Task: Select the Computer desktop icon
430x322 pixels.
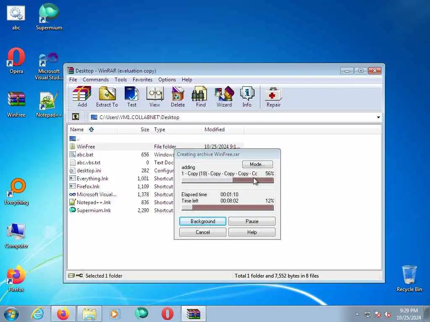Action: point(16,236)
